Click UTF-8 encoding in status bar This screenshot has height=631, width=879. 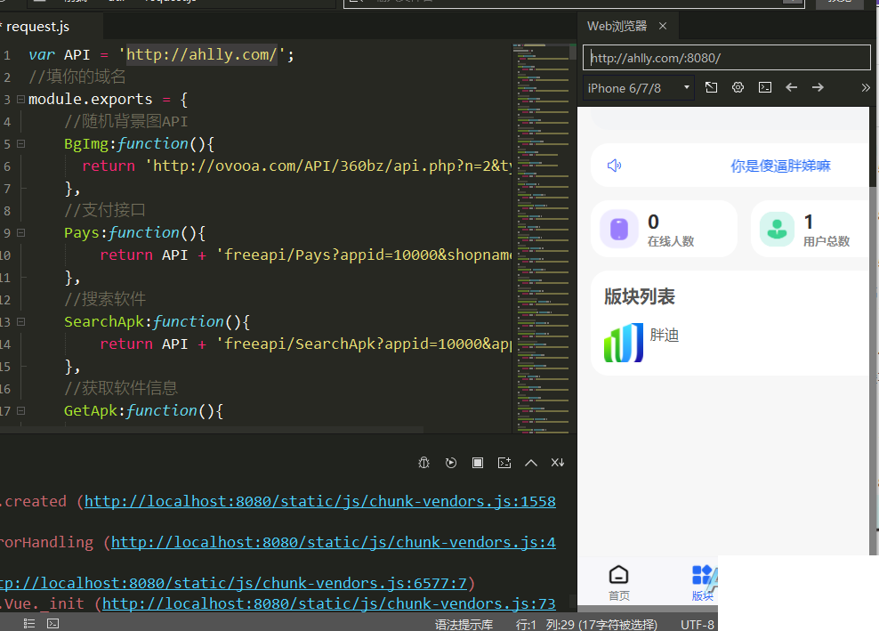(698, 624)
